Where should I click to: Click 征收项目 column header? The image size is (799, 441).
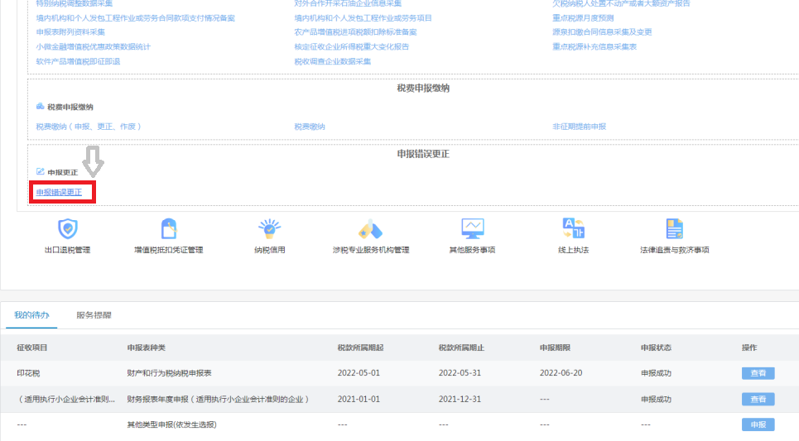coord(32,348)
